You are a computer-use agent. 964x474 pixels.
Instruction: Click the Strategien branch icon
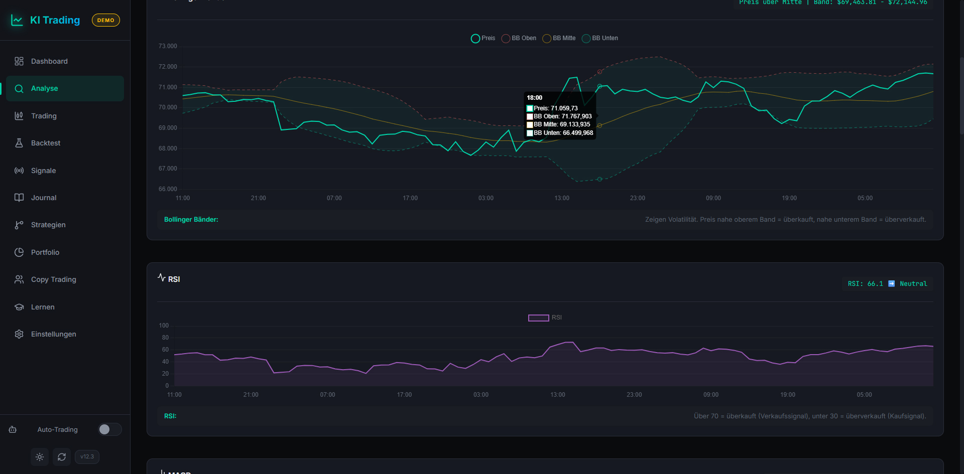tap(19, 225)
